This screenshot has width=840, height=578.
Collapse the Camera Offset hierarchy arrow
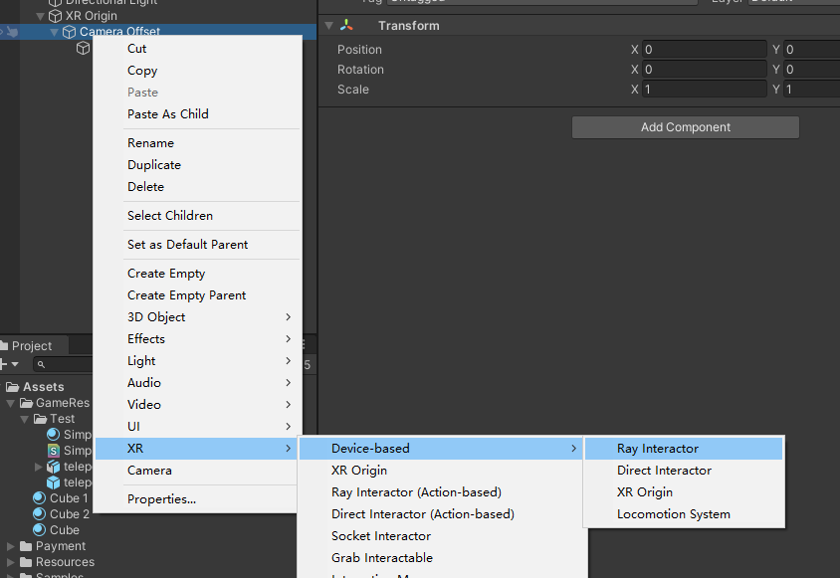[54, 33]
